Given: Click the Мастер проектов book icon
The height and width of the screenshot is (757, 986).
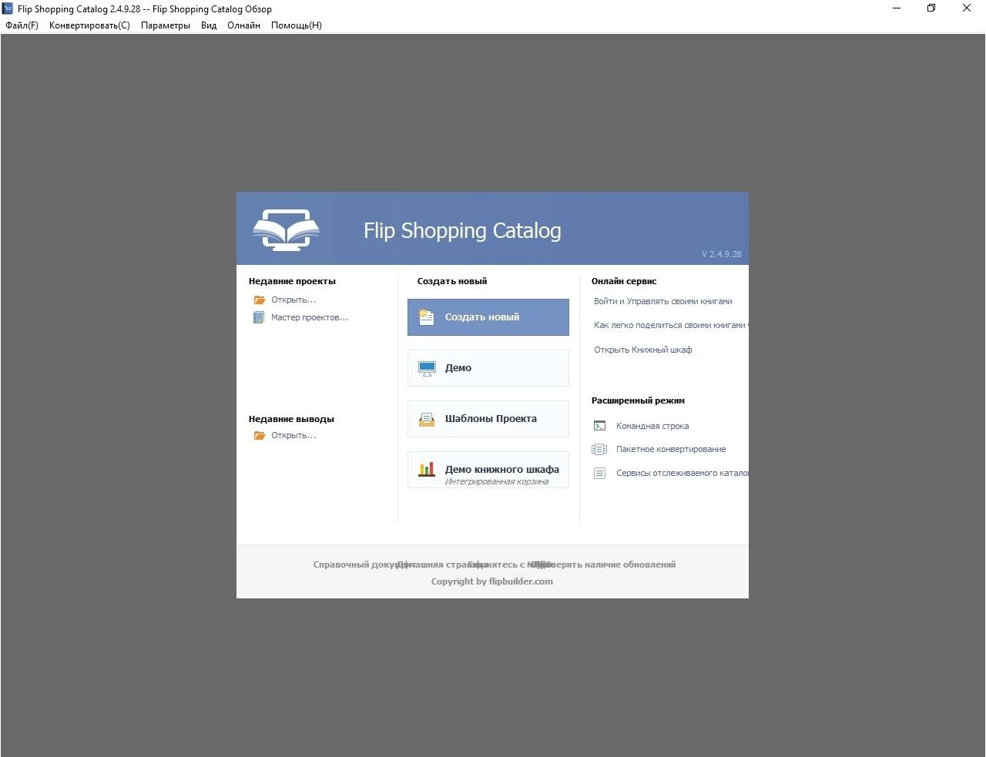Looking at the screenshot, I should pyautogui.click(x=259, y=317).
